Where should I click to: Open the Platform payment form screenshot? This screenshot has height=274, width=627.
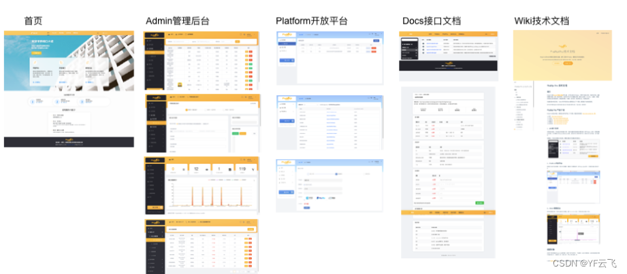tap(330, 186)
